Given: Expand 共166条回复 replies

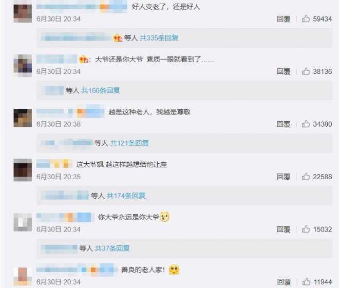Looking at the screenshot, I should (101, 90).
